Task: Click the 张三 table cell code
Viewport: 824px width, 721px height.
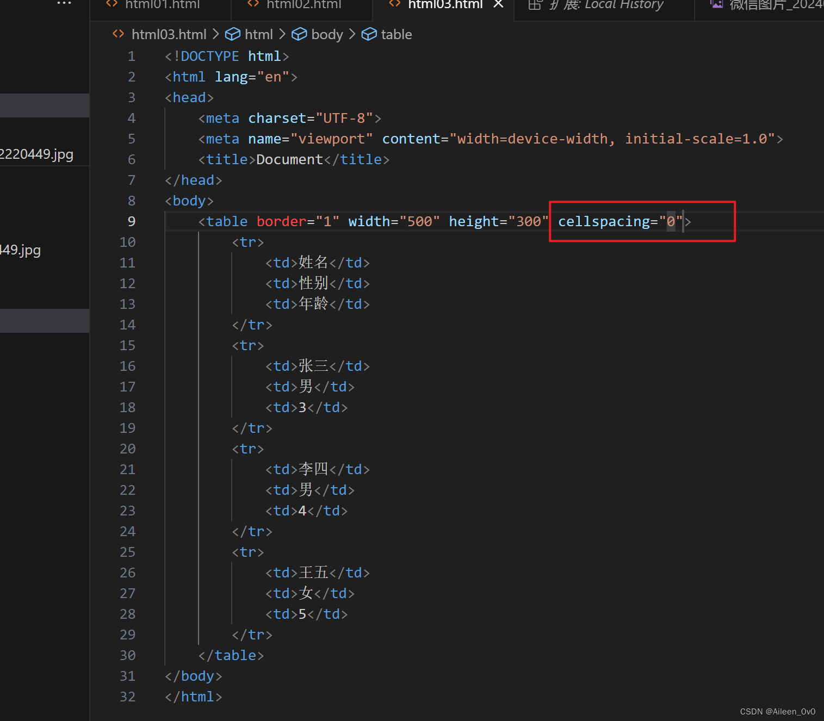Action: click(x=318, y=366)
